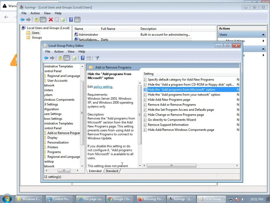
Task: Click volume speaker icon in system tray
Action: (243, 199)
